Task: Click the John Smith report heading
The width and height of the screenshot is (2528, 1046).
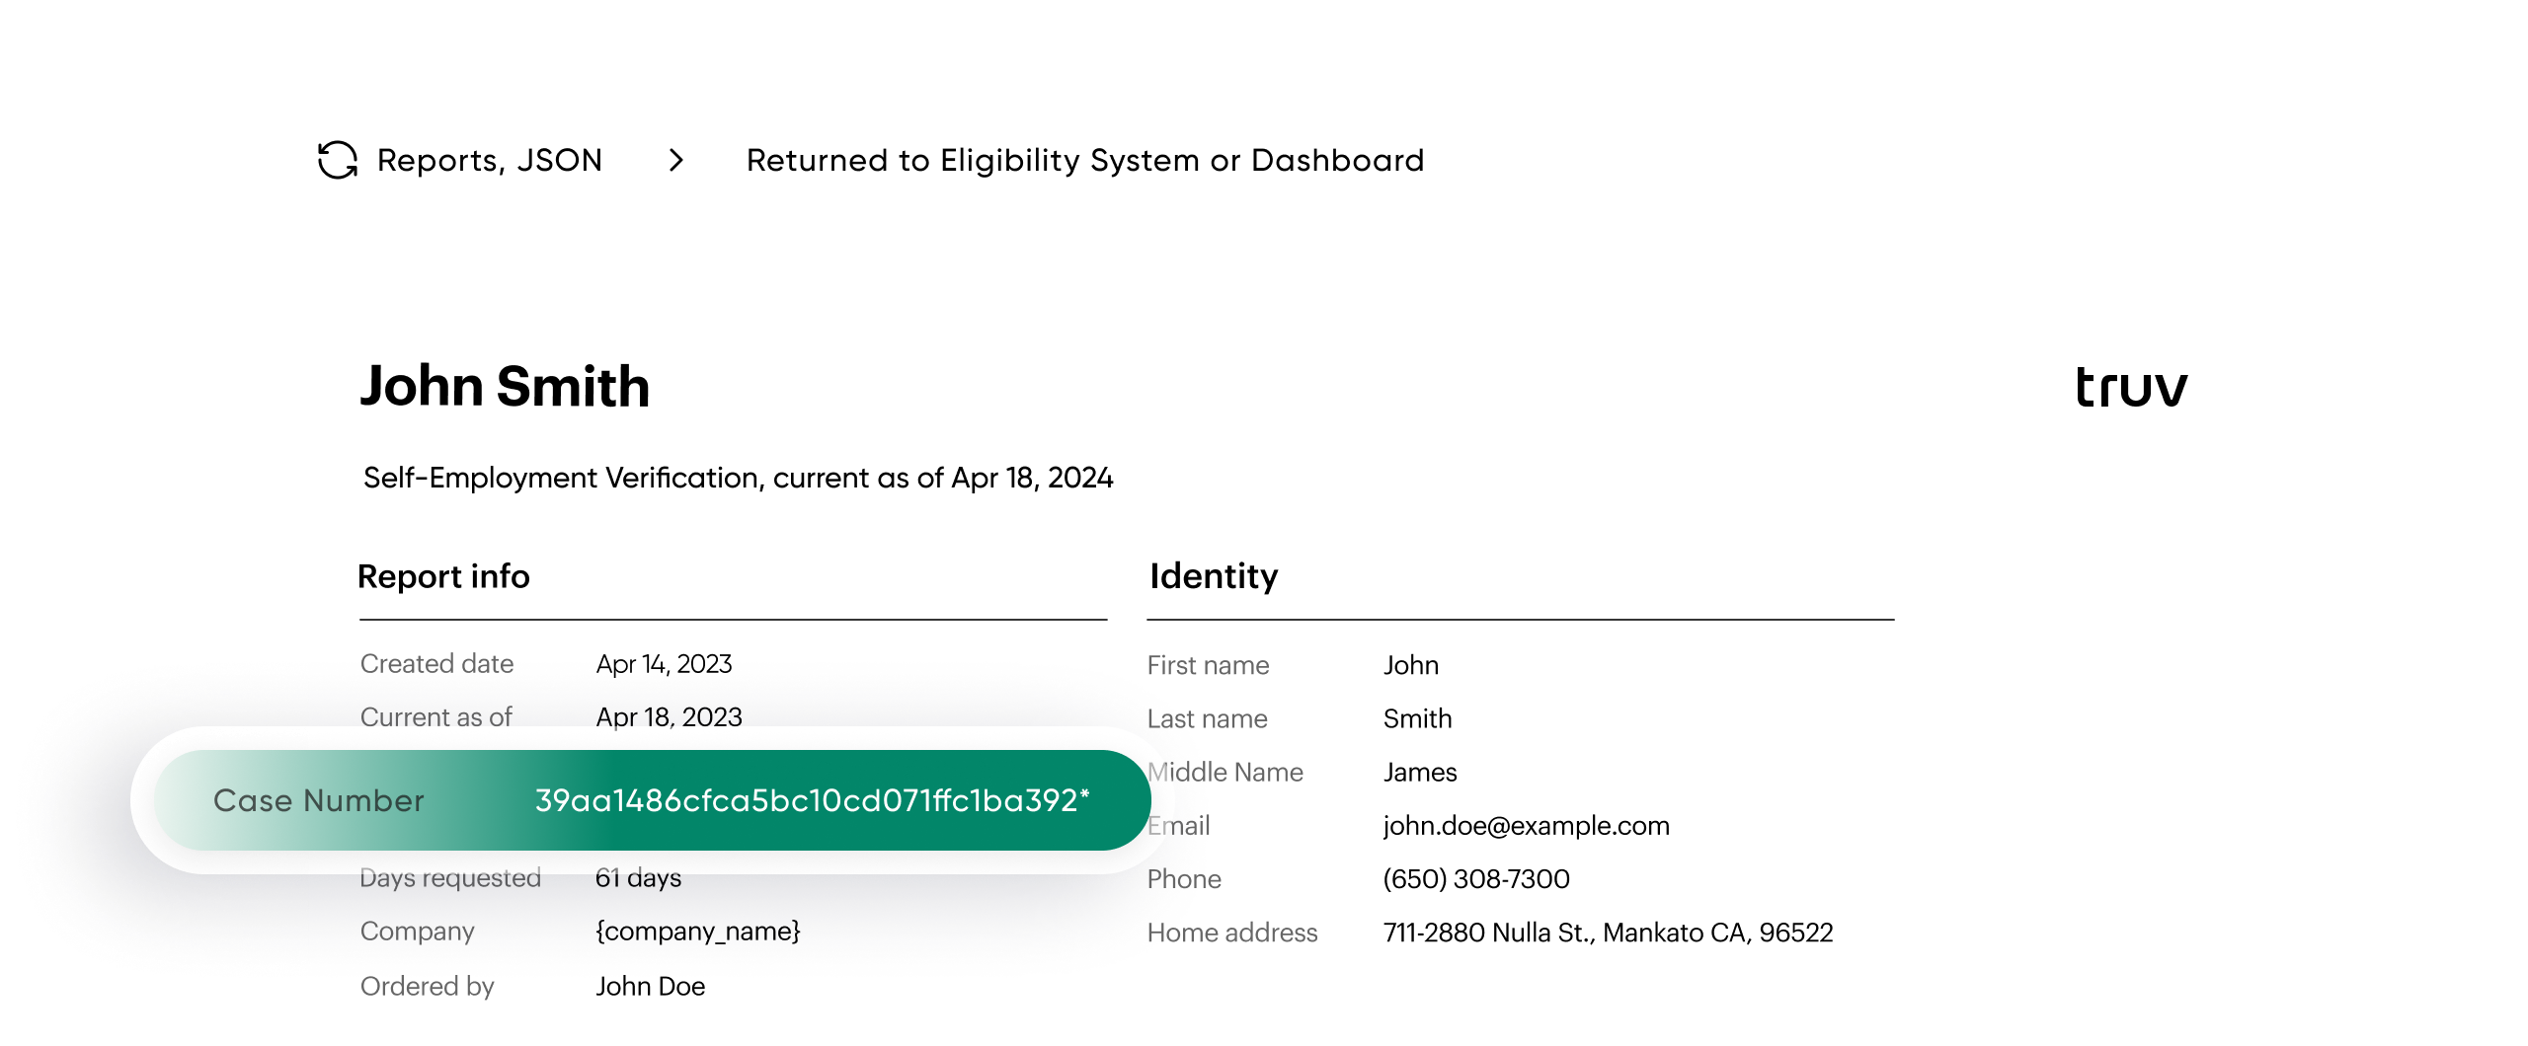Action: 505,386
